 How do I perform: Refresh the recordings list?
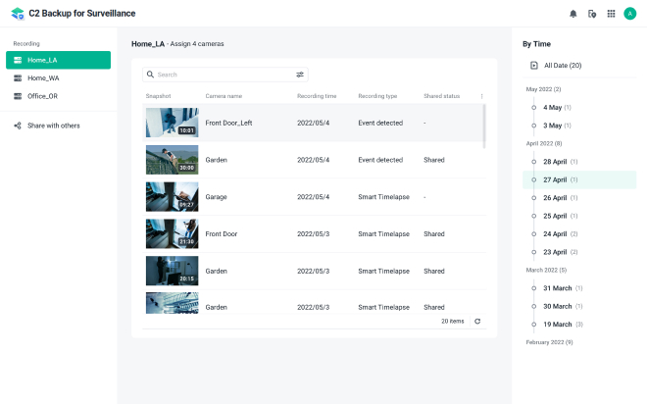[x=477, y=321]
